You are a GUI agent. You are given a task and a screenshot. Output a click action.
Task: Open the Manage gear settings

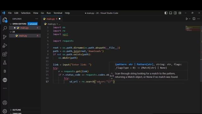(x=5, y=111)
